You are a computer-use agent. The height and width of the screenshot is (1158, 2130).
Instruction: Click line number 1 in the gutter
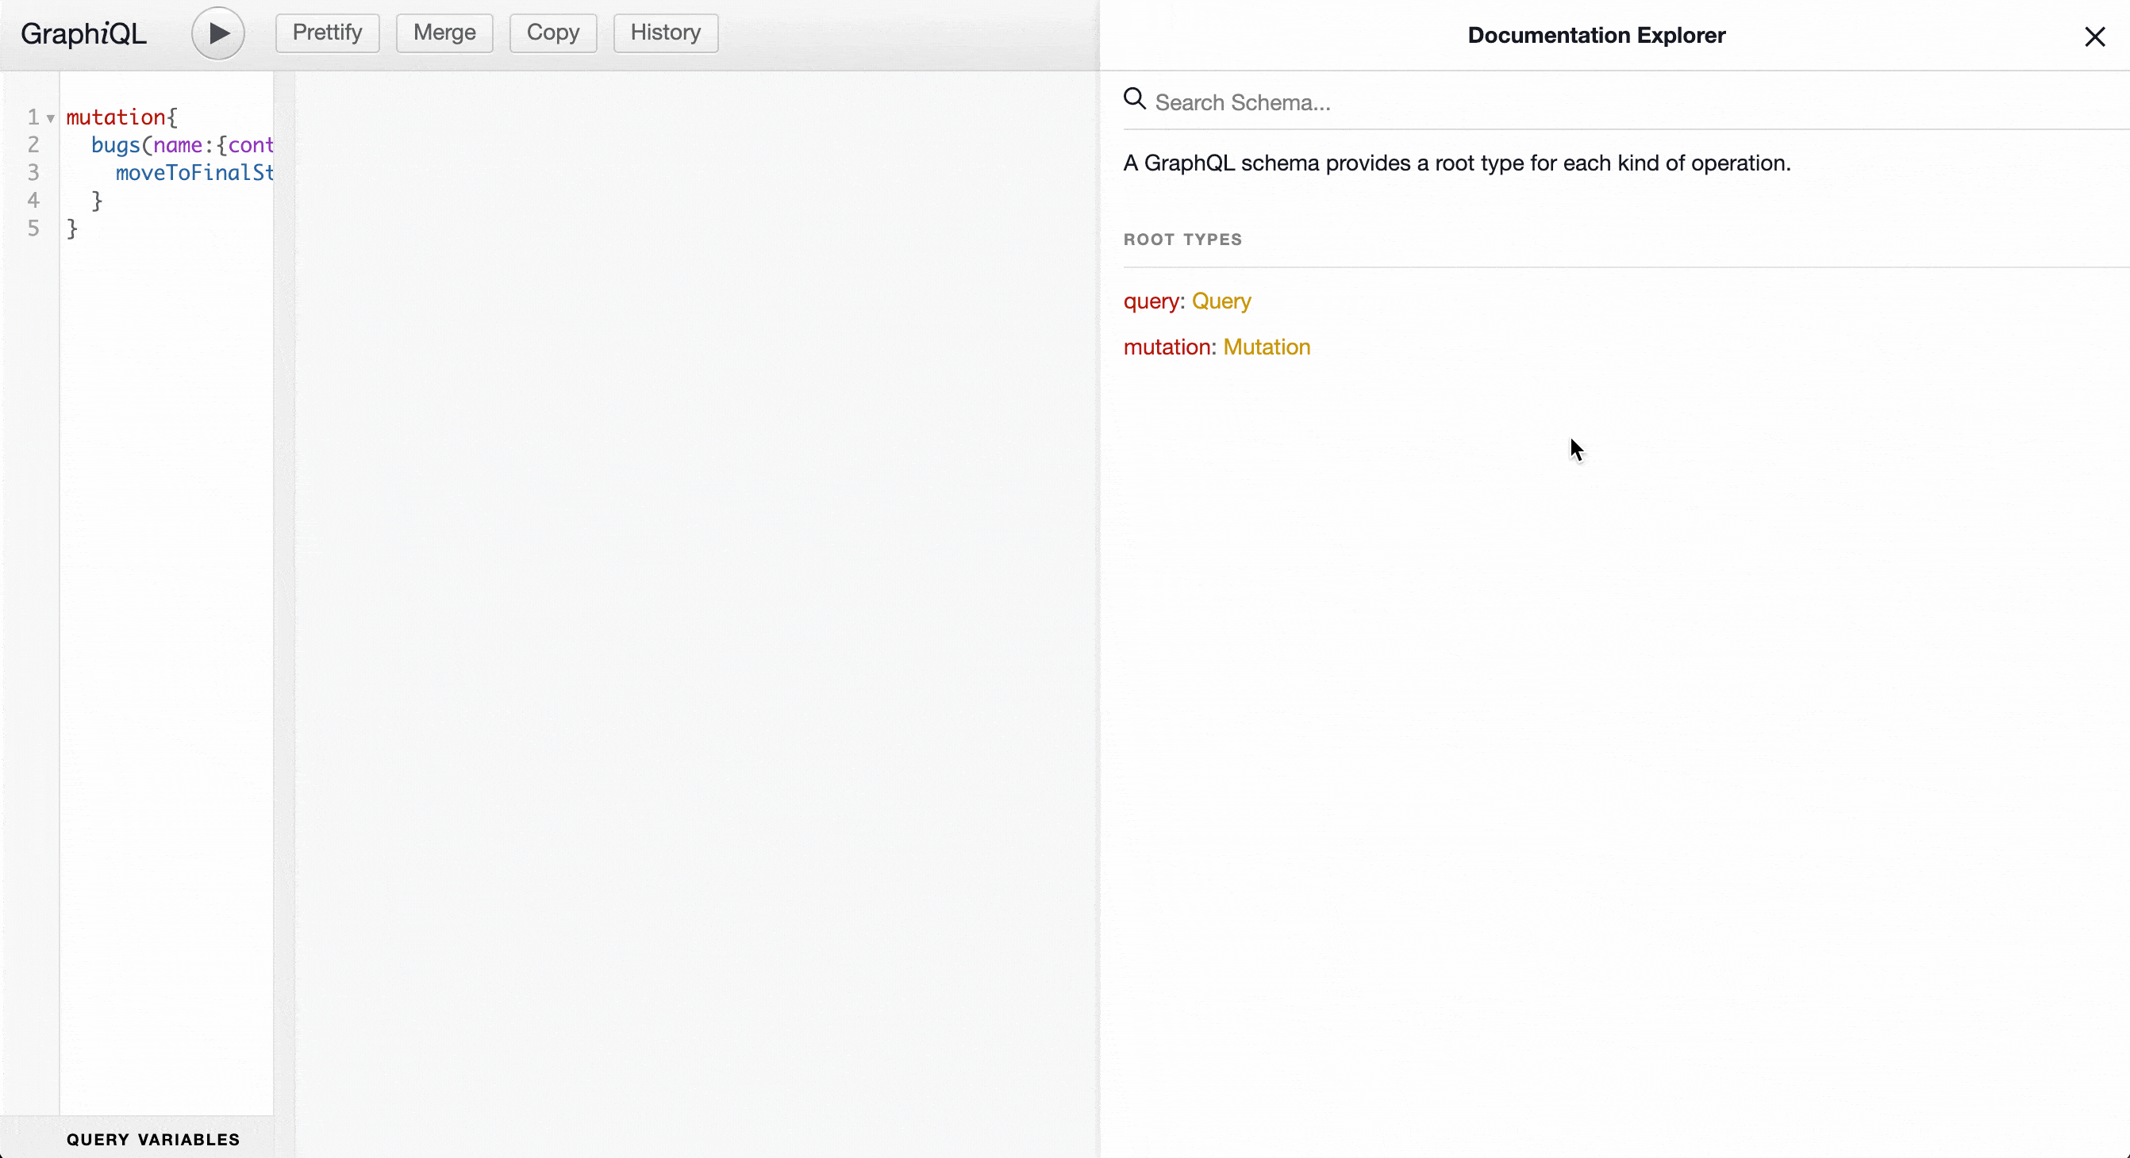[33, 117]
